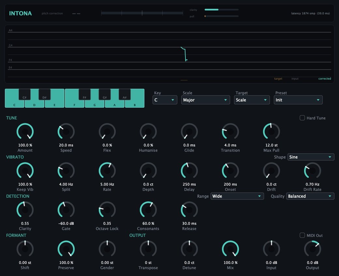
Task: Click the Mix knob at 100.0 %
Action: [230, 249]
